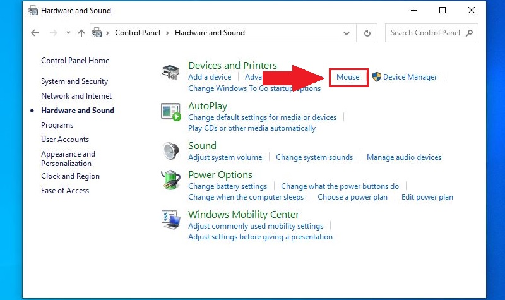Expand the address bar history dropdown
505x300 pixels.
[347, 33]
